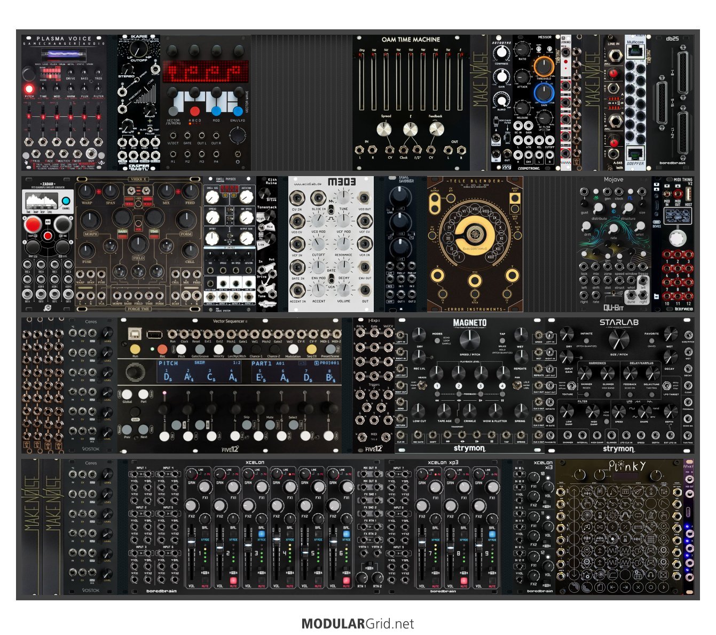Click the central Algorithm dial on Tele Blender
This screenshot has height=635, width=716.
(x=474, y=234)
